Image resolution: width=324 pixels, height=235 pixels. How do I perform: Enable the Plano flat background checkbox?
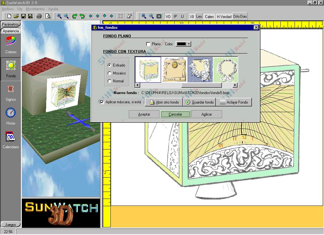coord(148,44)
